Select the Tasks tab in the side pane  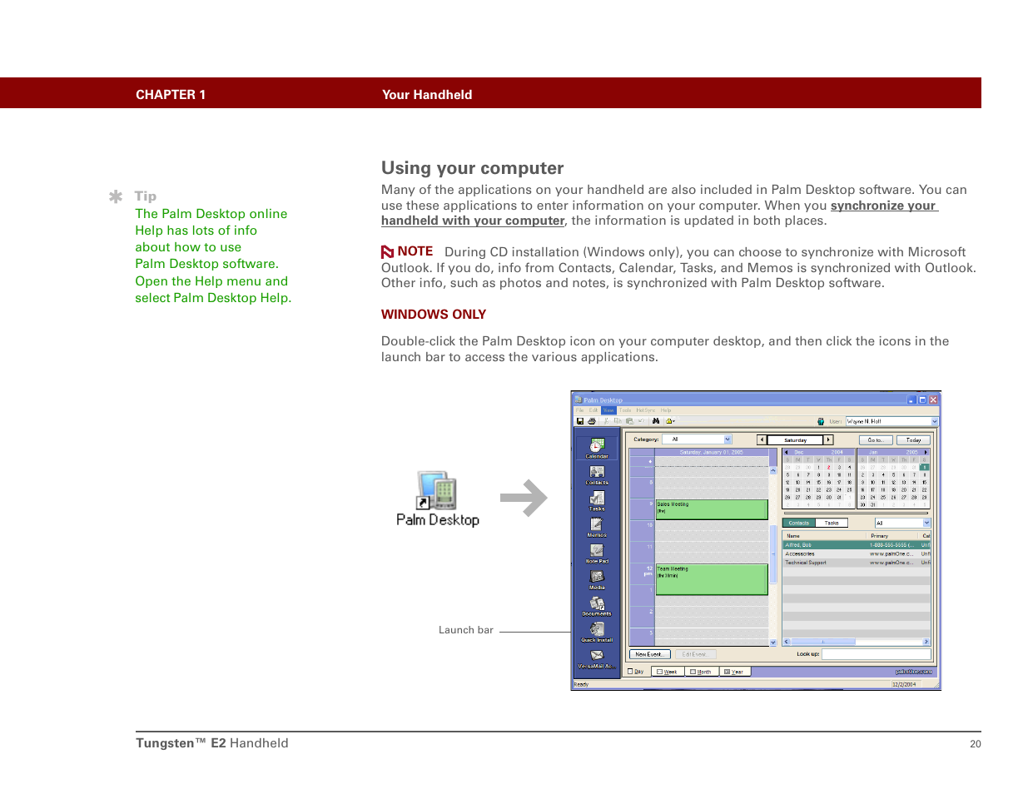pos(832,523)
